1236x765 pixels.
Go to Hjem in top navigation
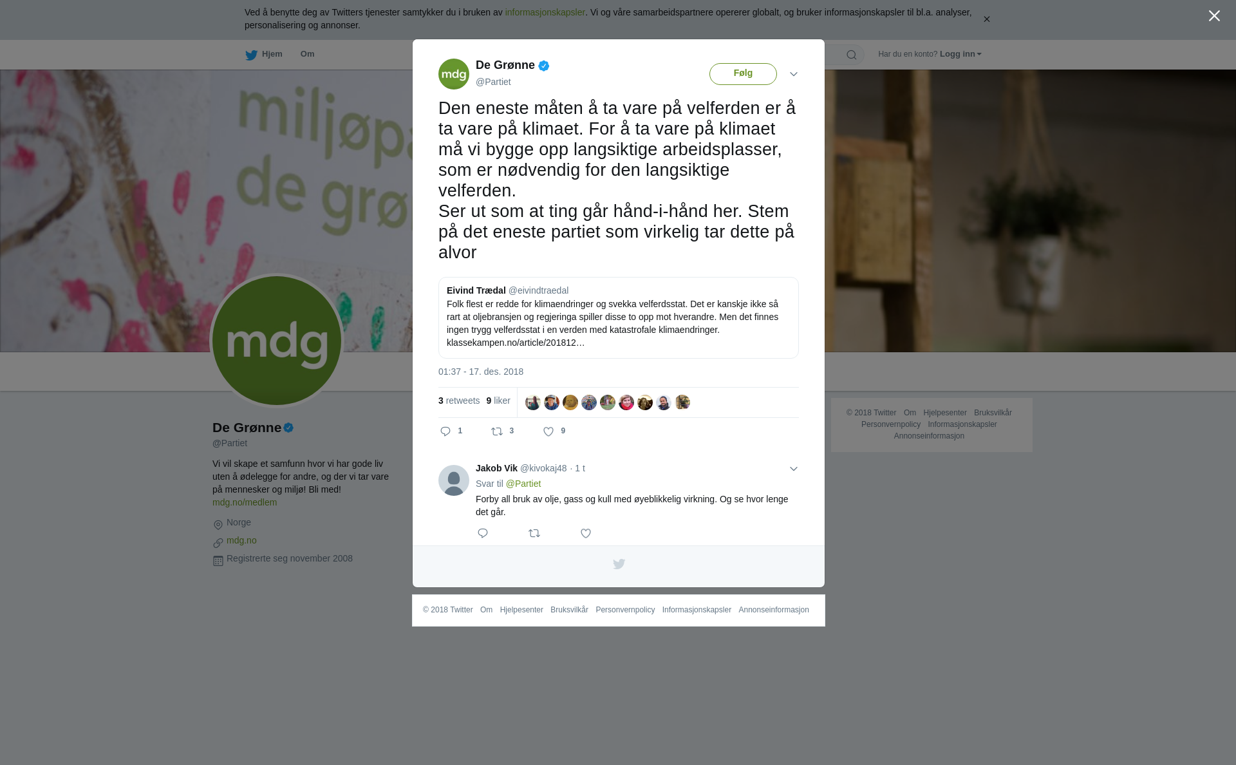click(x=264, y=55)
